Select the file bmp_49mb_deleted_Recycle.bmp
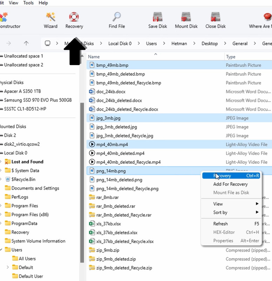This screenshot has height=281, width=272. pos(129,83)
